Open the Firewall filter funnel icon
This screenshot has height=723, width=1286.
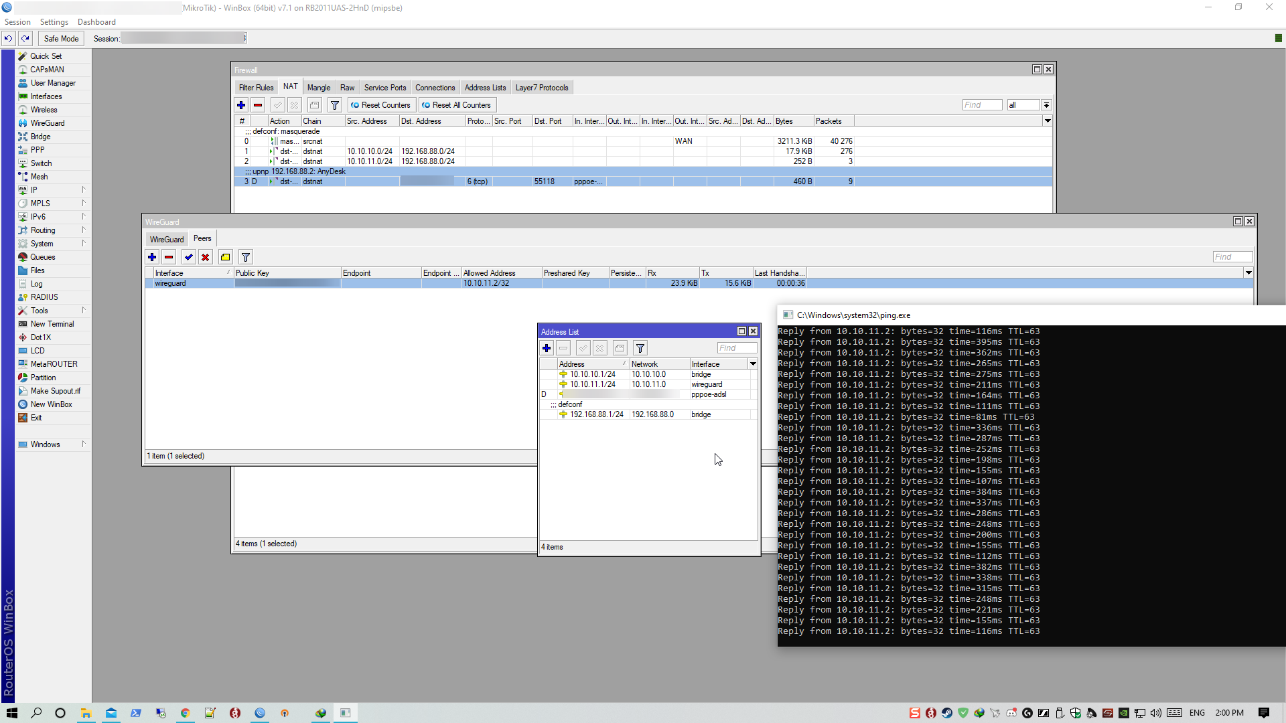pos(335,105)
